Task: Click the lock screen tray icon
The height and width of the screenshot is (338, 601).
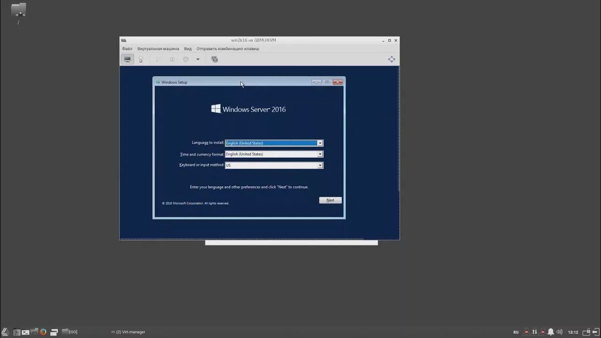Action: (x=586, y=332)
